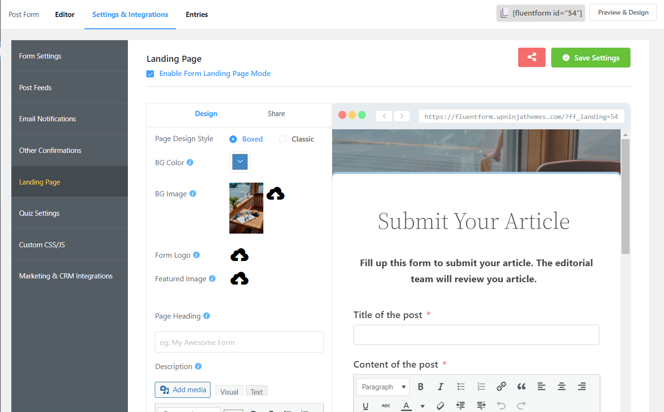The image size is (664, 412).
Task: Switch to the Entries tab
Action: tap(197, 14)
